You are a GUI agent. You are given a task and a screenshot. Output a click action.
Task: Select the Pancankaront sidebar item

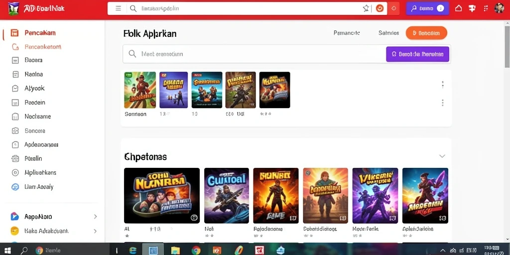(43, 47)
